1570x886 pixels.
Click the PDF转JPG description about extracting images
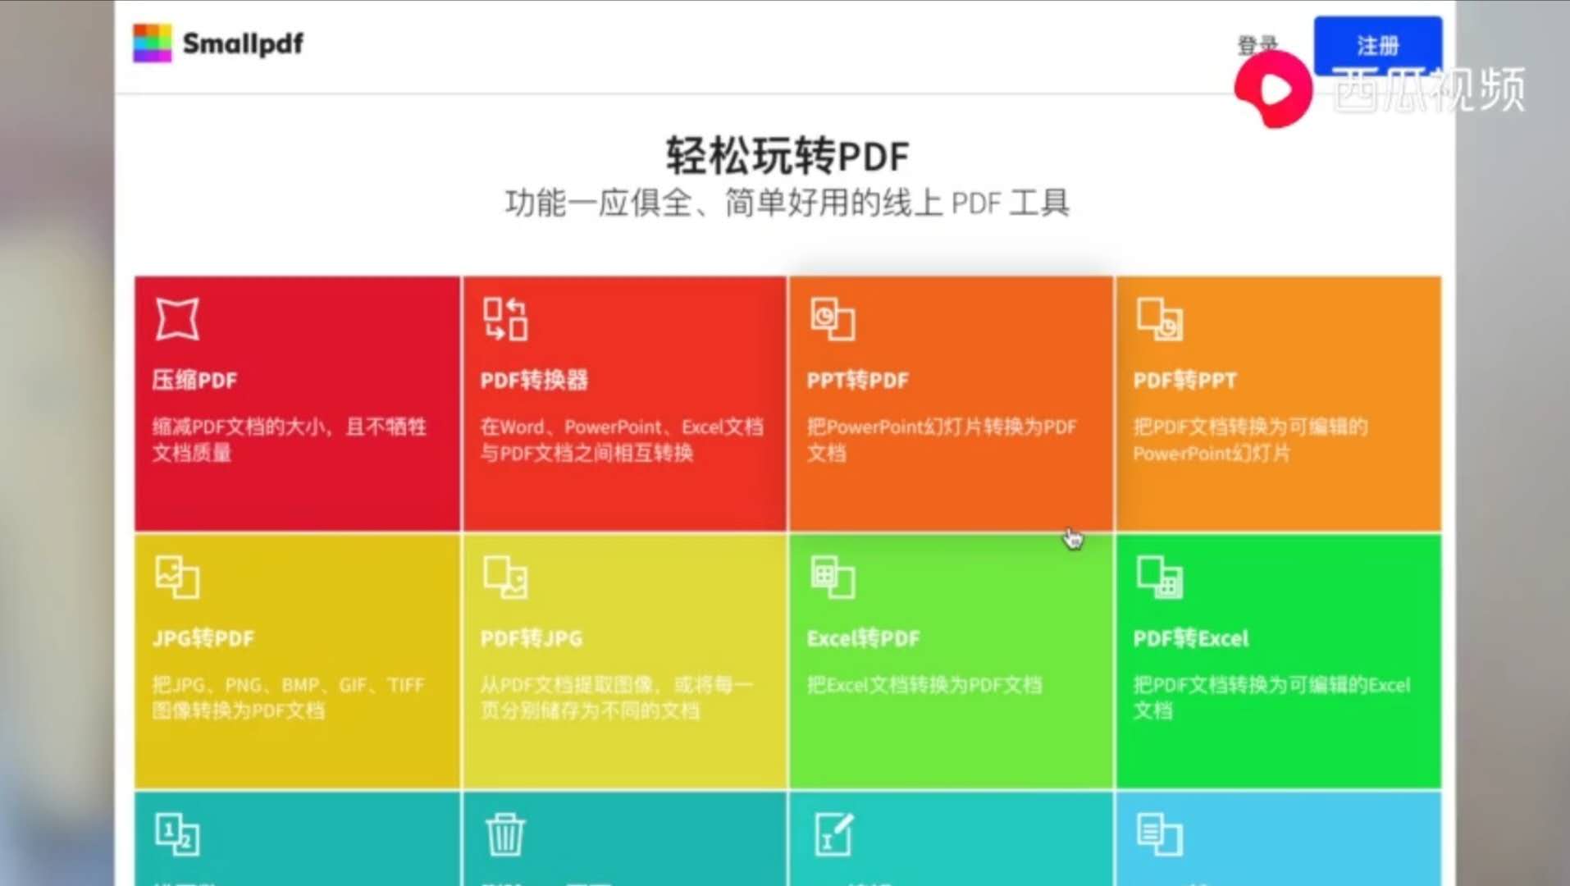point(616,697)
